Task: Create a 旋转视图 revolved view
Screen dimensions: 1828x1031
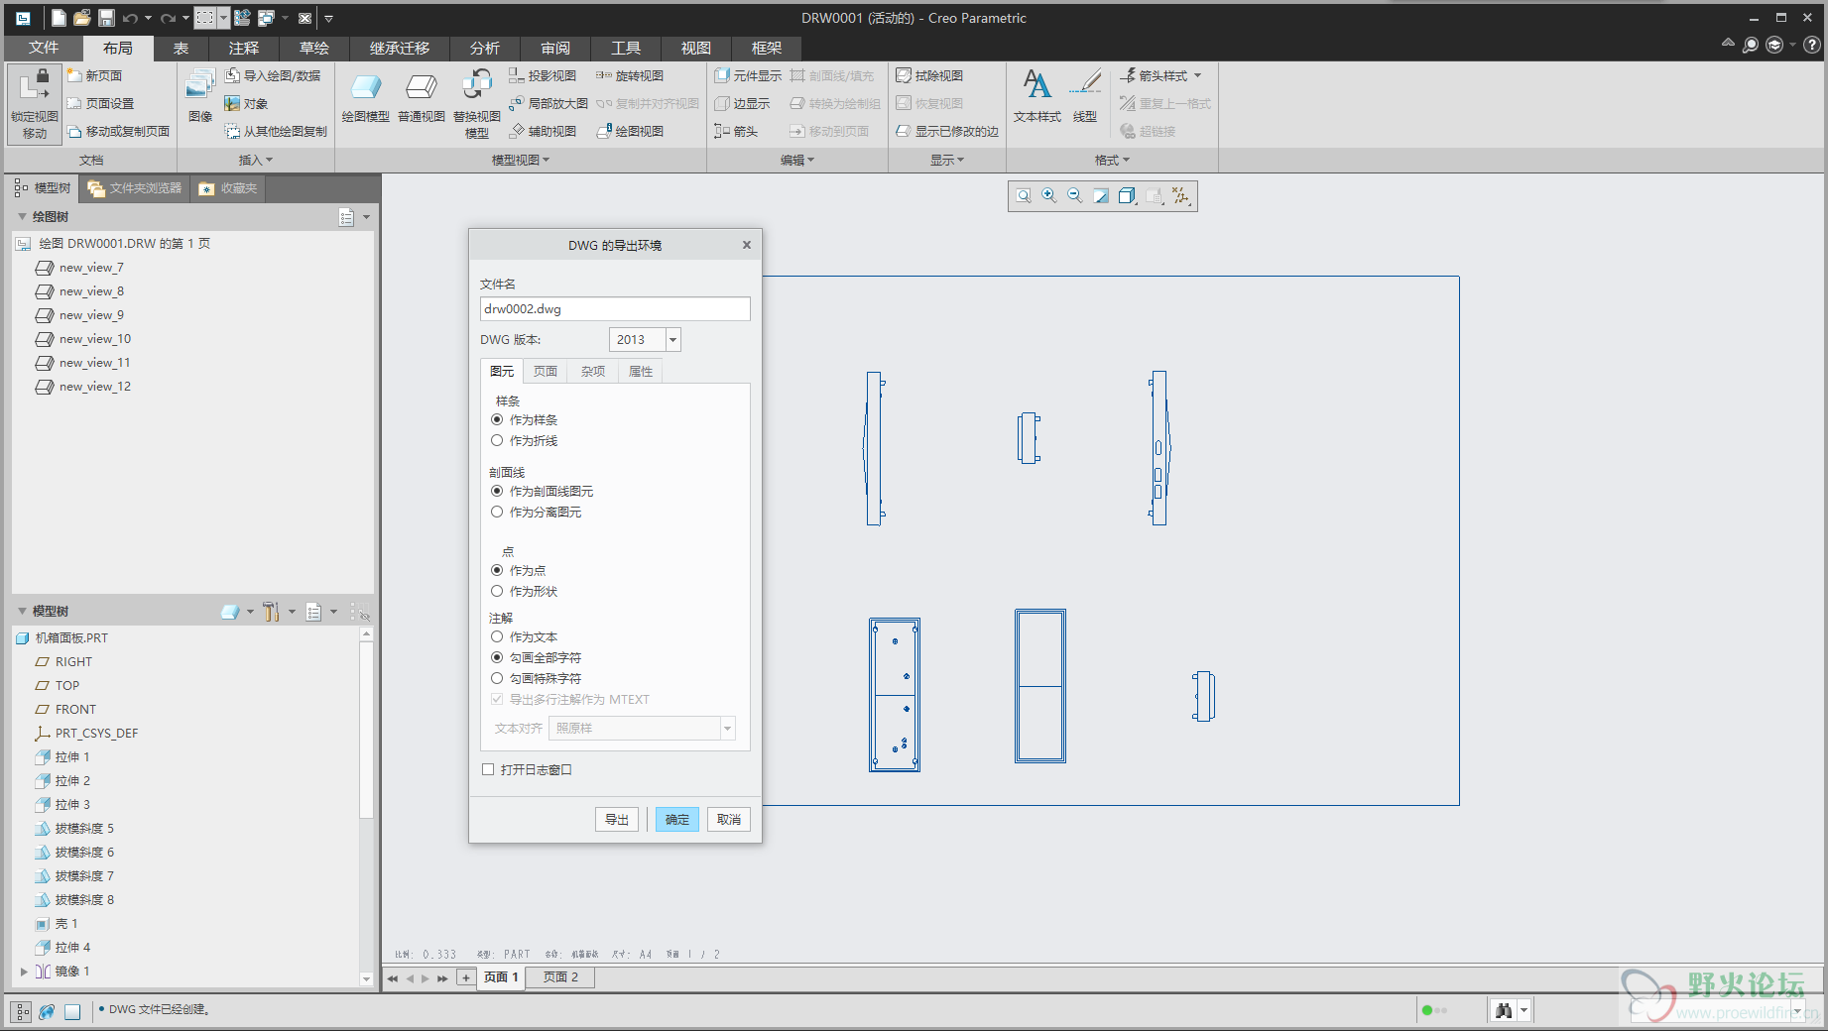Action: tap(630, 75)
